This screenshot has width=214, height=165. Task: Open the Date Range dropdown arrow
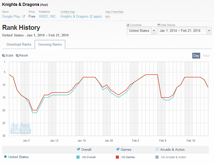[x=209, y=31]
